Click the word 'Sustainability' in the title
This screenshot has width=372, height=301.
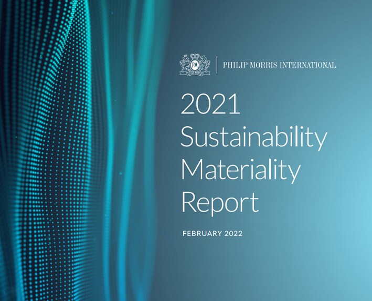254,138
